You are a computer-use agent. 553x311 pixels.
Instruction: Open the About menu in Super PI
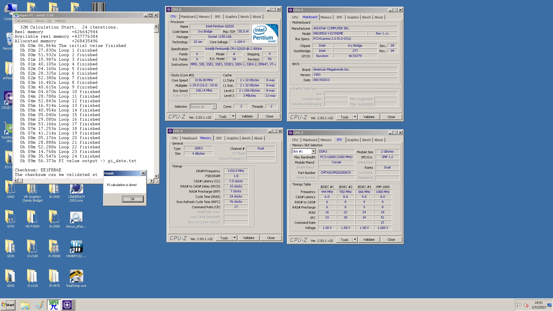(43, 21)
